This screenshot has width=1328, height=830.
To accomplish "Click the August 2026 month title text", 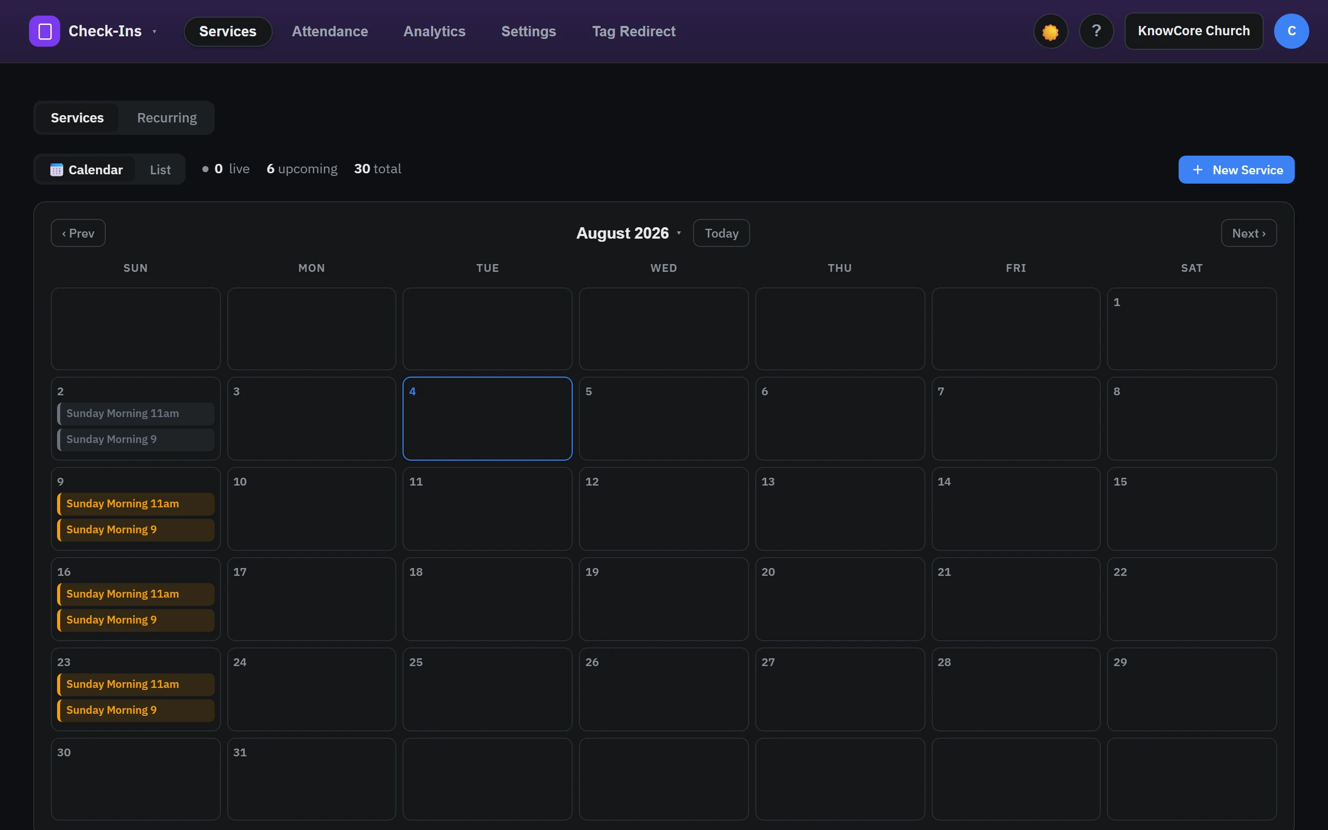I will [x=622, y=233].
